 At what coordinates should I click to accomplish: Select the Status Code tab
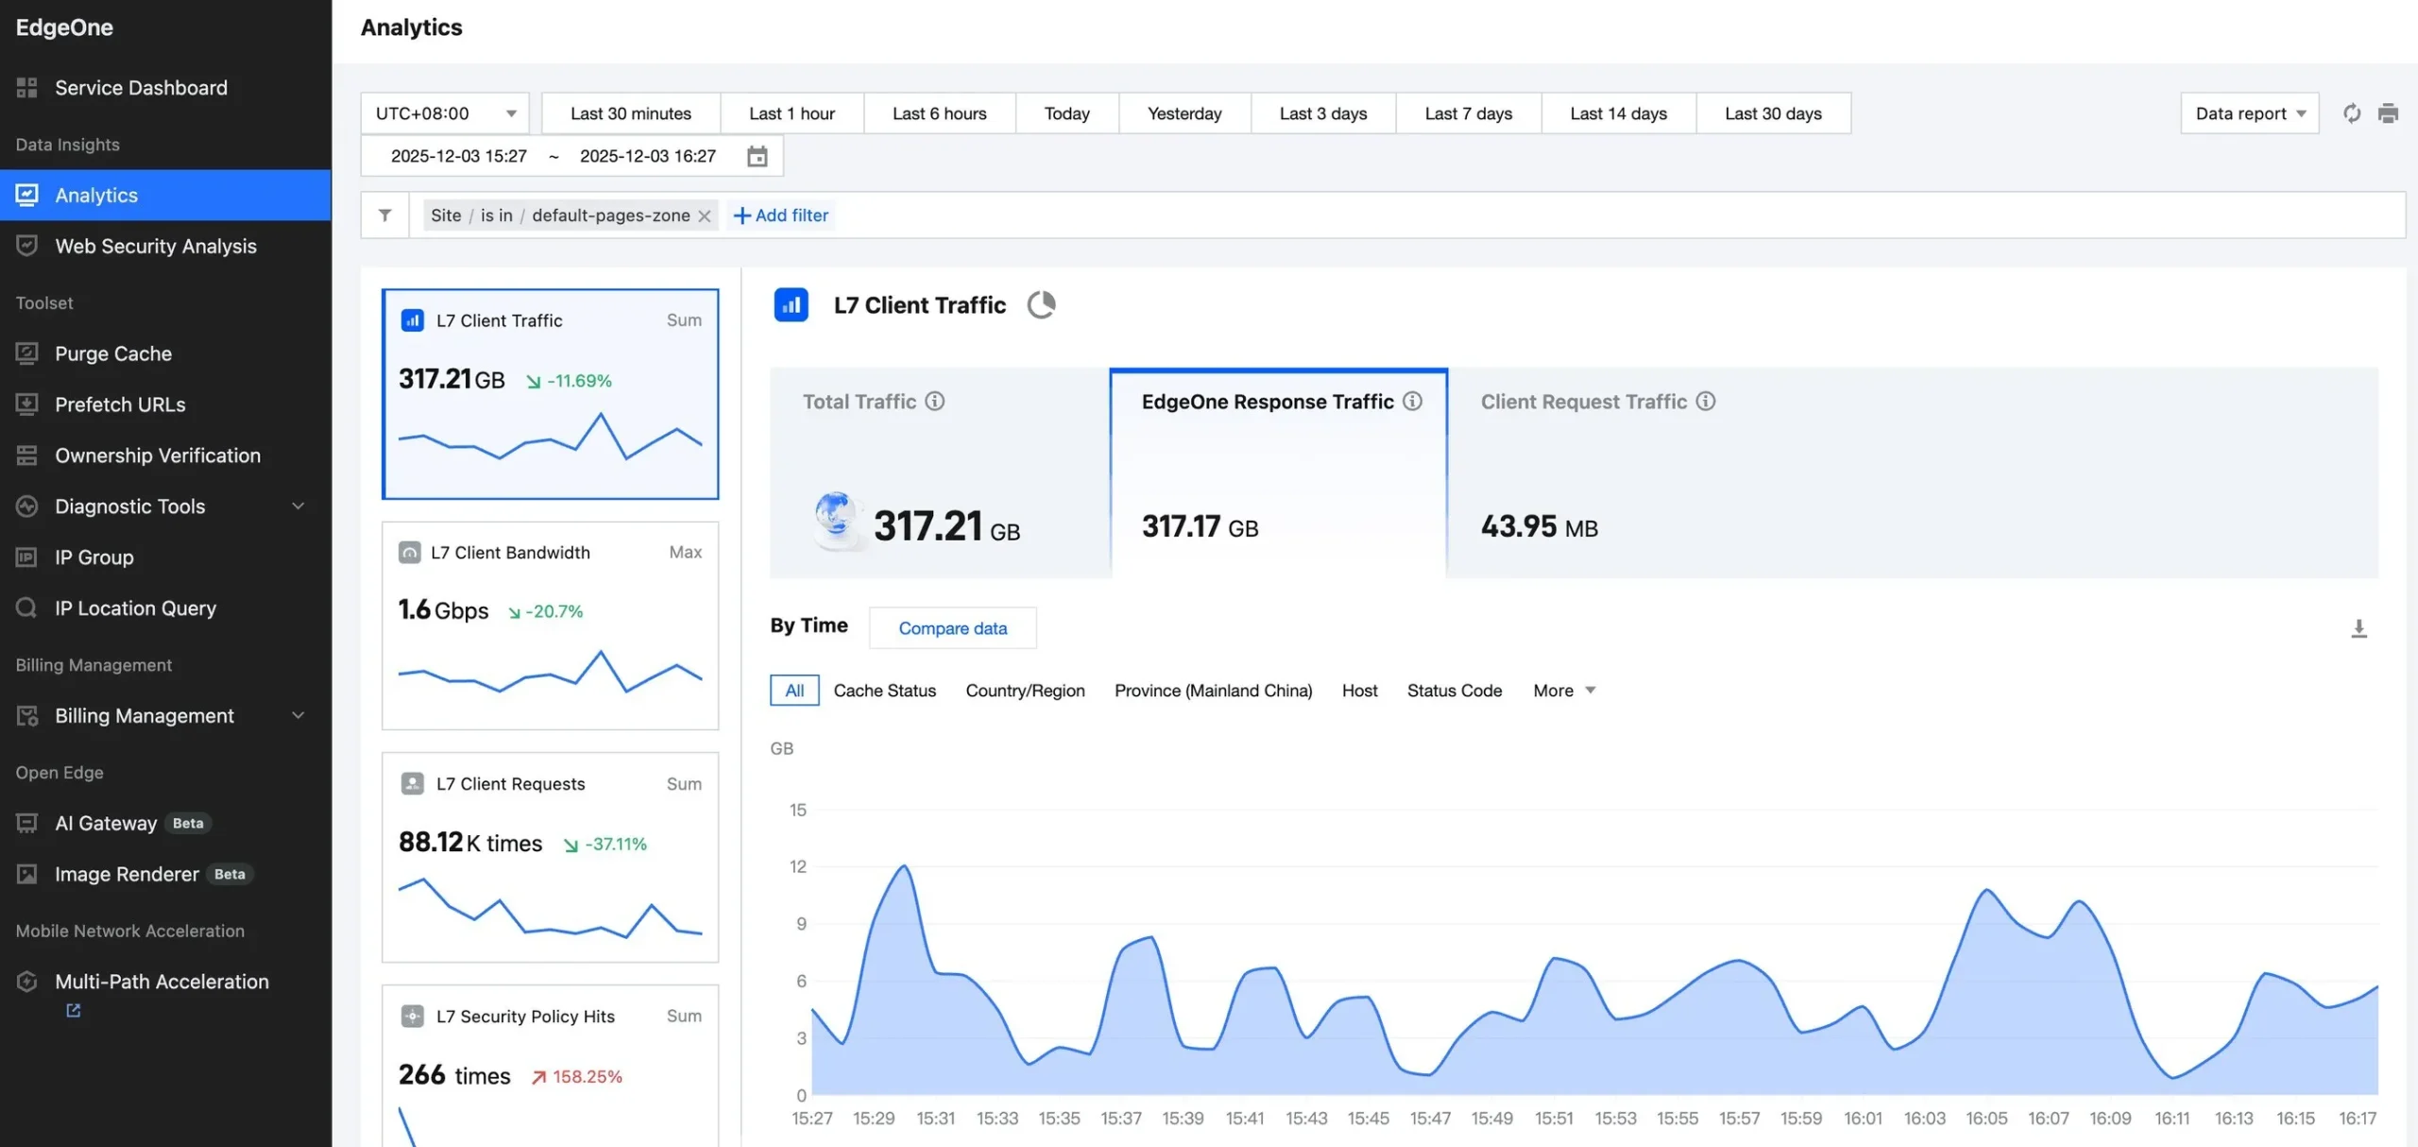coord(1455,690)
